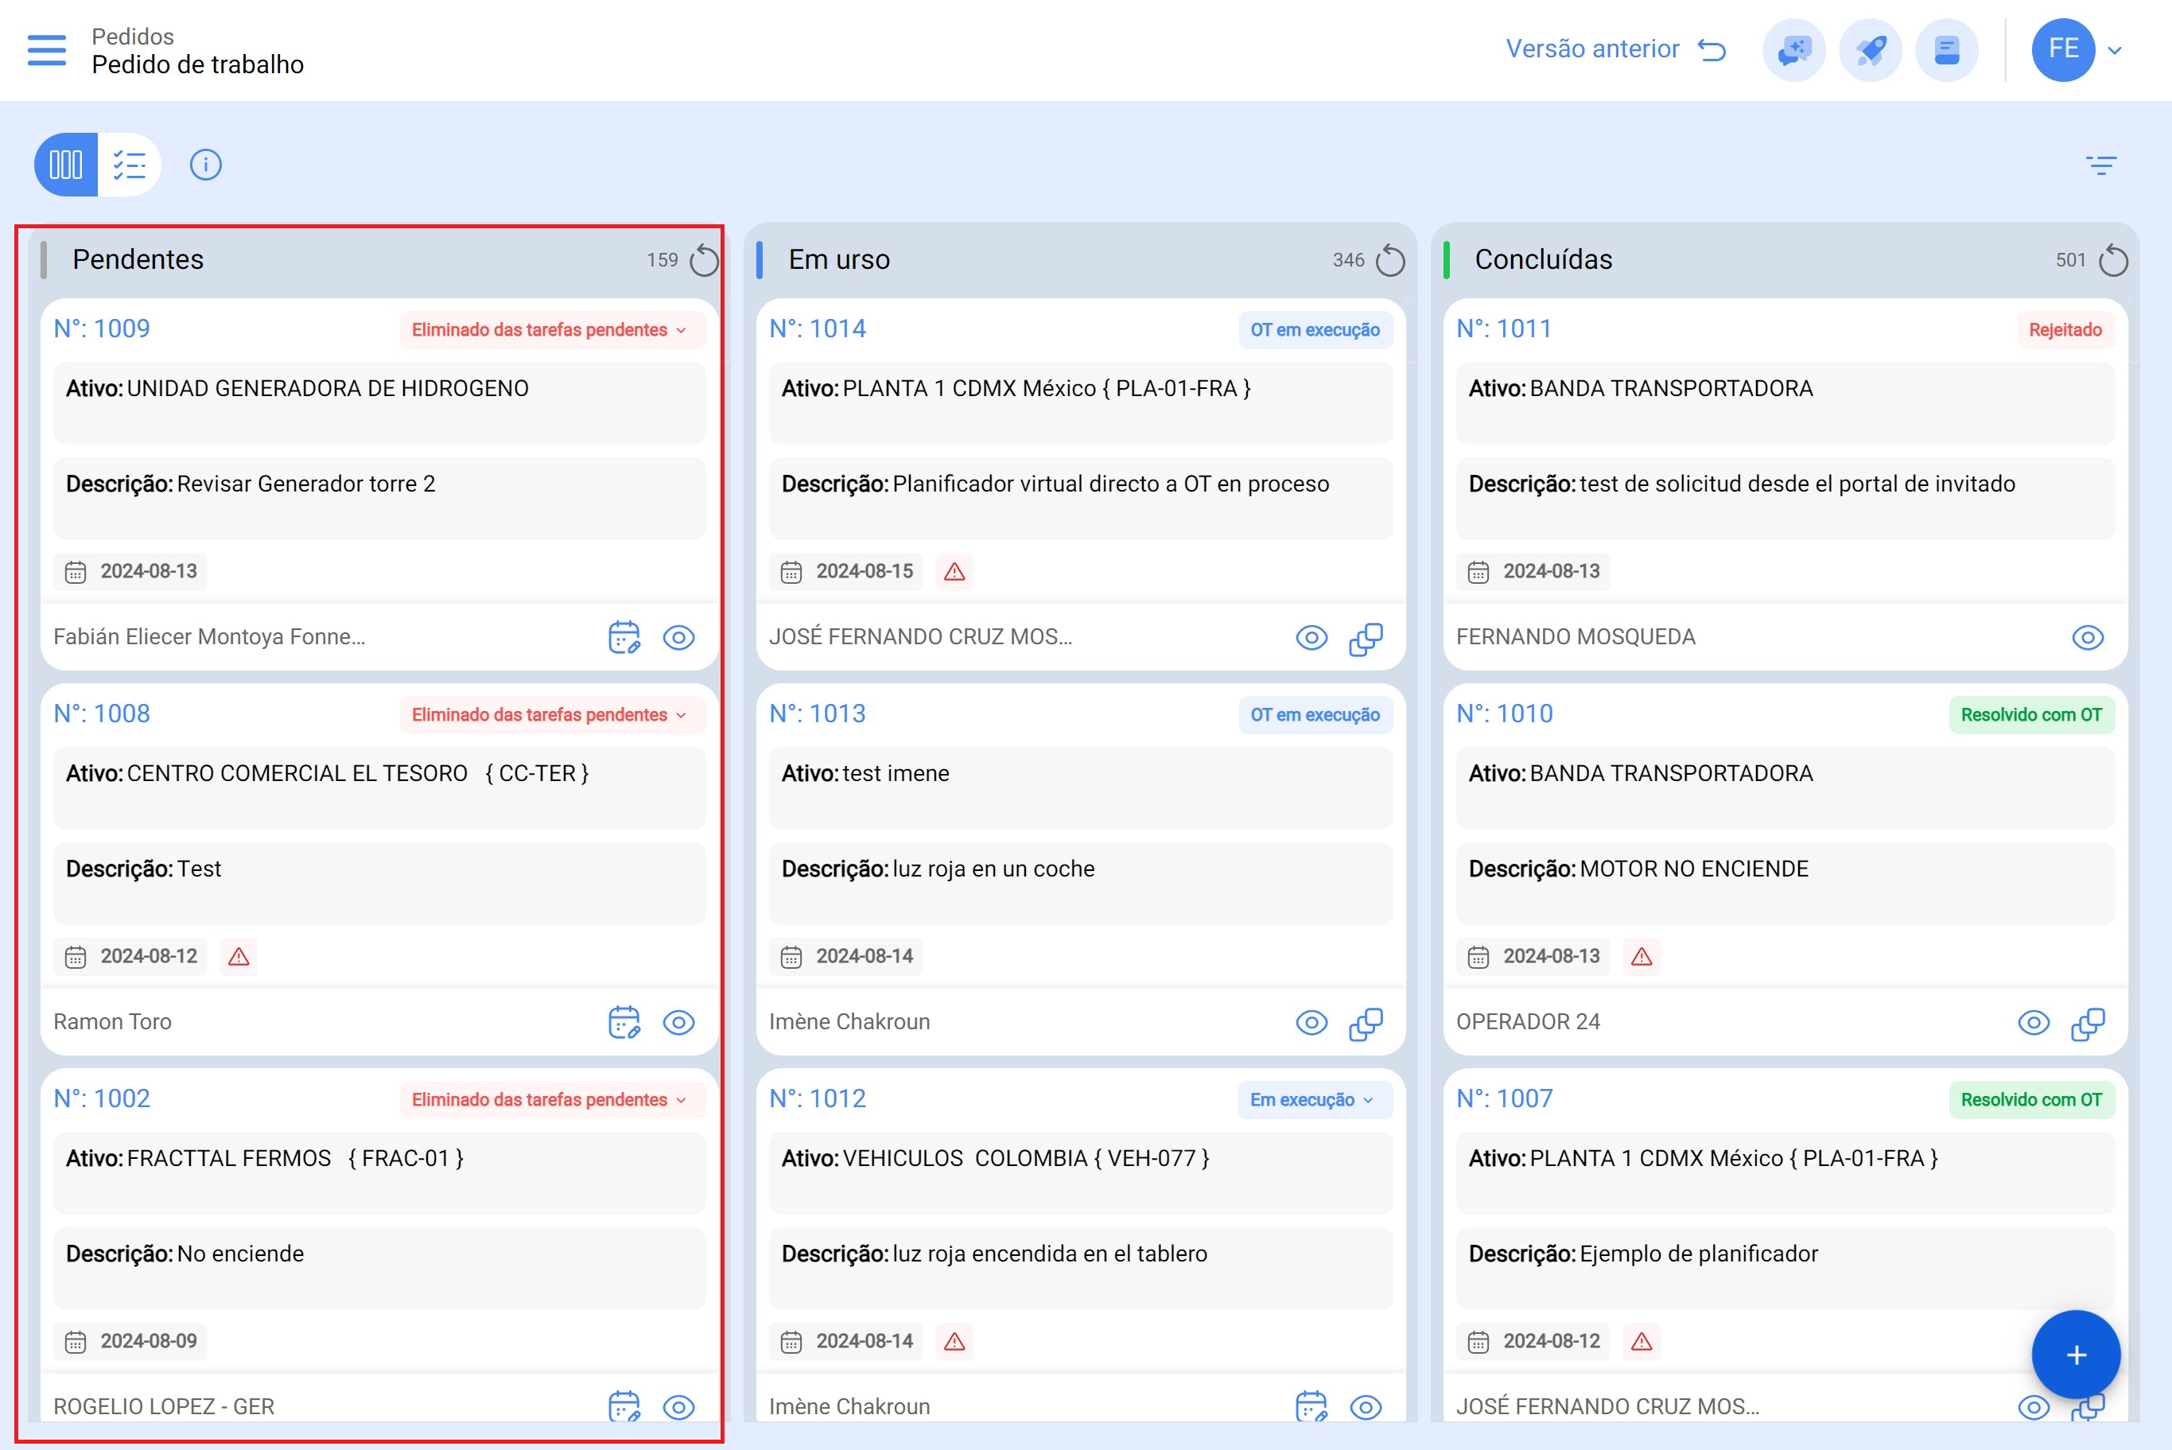Viewport: 2172px width, 1450px height.
Task: Expand status dropdown on request 1009
Action: [x=551, y=330]
